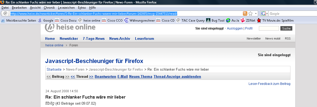Screen dimensions: 317x107
Task: Go to previous Thread with << arrows
Action: pyautogui.click(x=73, y=76)
